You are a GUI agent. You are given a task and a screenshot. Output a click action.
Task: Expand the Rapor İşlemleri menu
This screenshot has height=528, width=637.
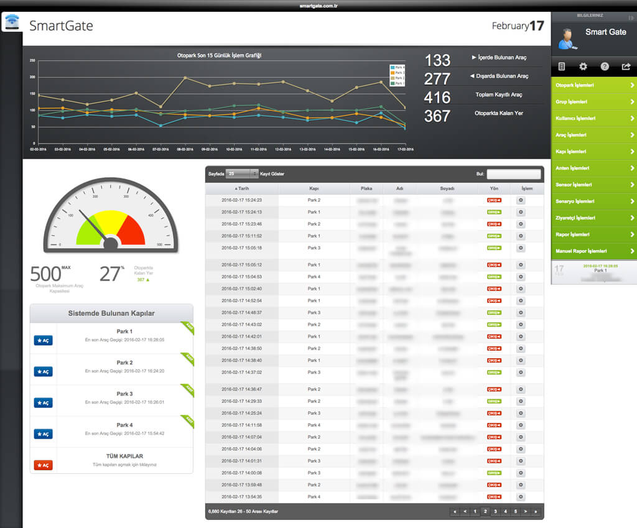pos(593,234)
